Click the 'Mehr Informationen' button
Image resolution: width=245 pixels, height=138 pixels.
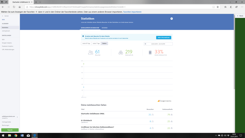(163, 37)
